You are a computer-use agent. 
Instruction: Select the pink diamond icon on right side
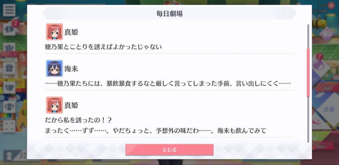(x=327, y=34)
